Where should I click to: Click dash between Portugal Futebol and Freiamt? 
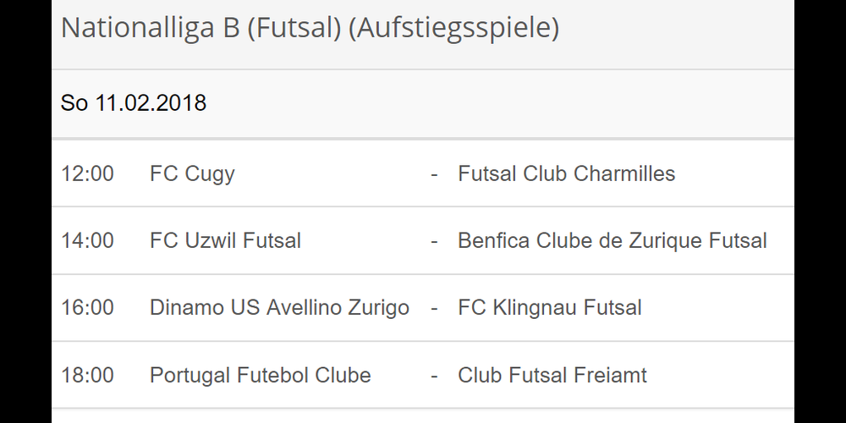(x=434, y=375)
